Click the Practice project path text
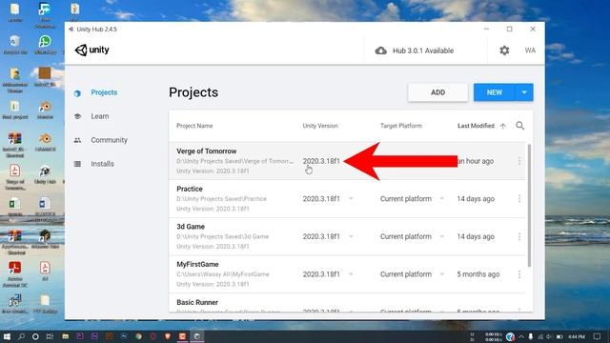The image size is (610, 343). [221, 199]
